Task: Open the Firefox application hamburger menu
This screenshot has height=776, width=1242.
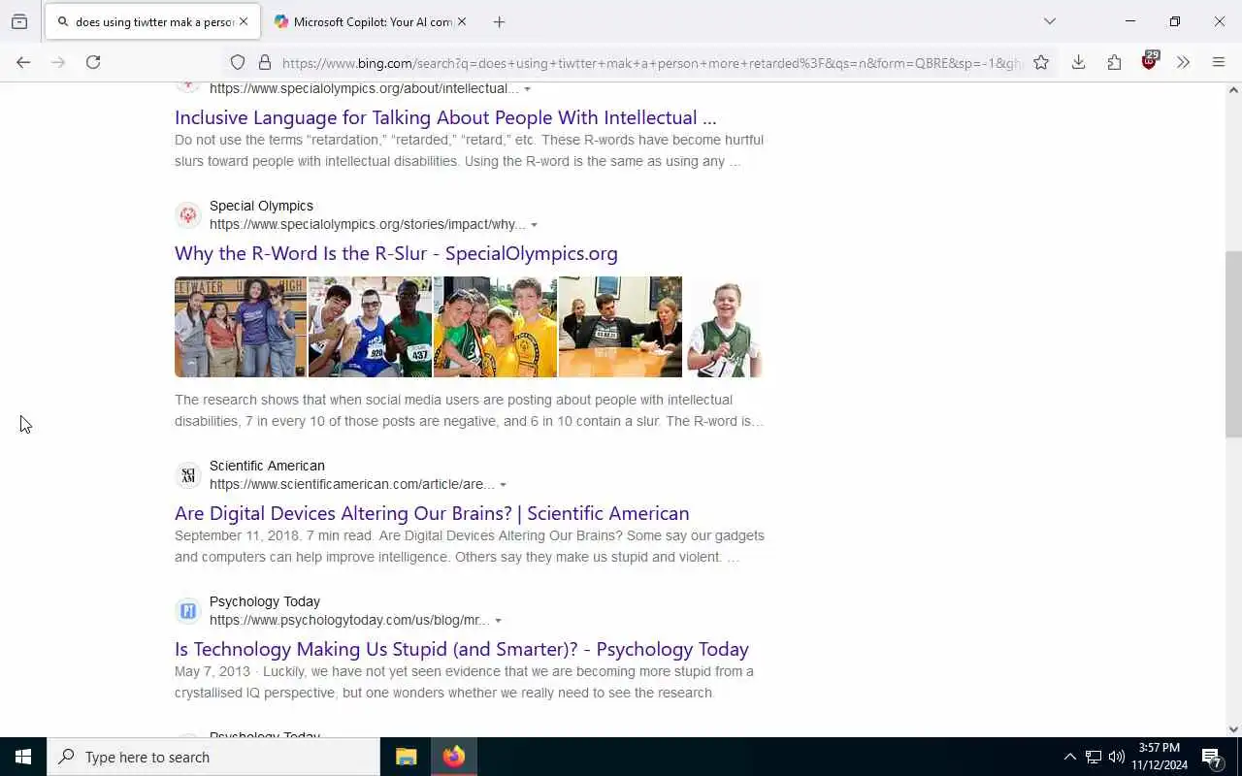Action: (1219, 62)
